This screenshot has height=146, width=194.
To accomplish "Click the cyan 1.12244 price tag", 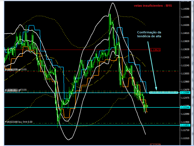I will point(185,107).
